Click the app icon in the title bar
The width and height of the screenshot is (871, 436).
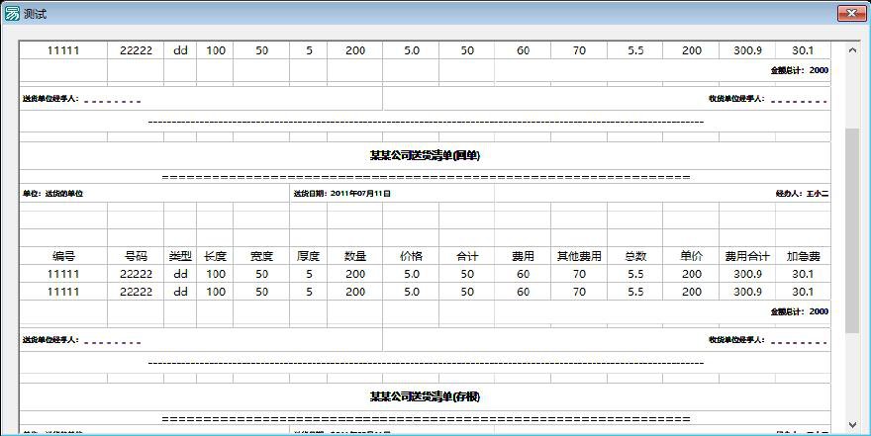(x=12, y=14)
